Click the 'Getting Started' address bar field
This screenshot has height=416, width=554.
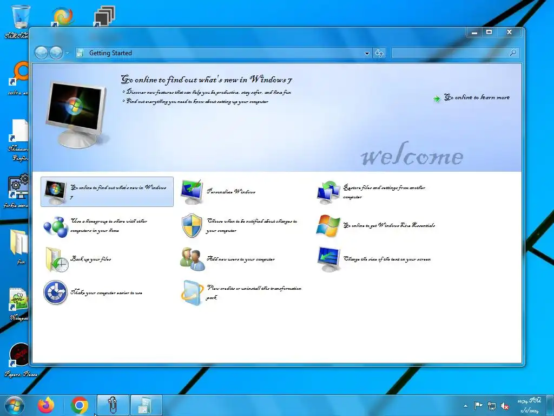223,53
